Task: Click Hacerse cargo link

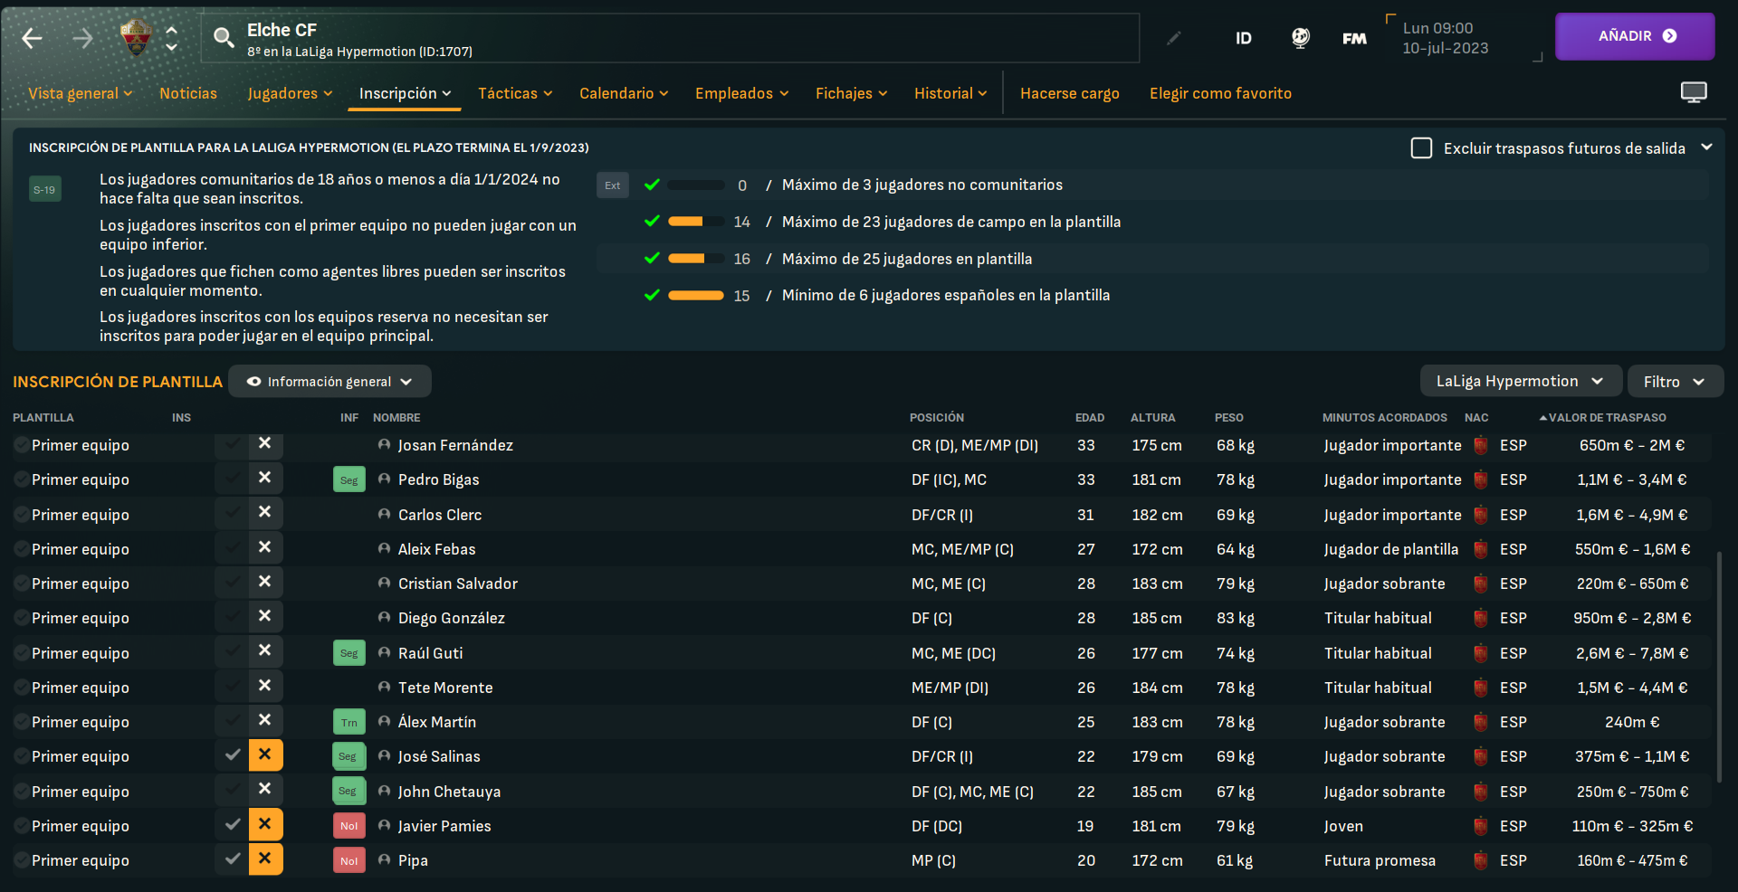Action: (x=1070, y=93)
